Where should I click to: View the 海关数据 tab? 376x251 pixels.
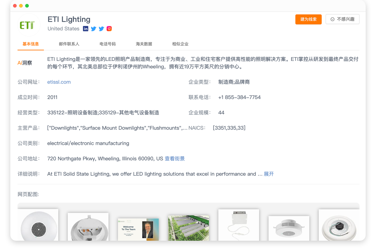[x=144, y=44]
